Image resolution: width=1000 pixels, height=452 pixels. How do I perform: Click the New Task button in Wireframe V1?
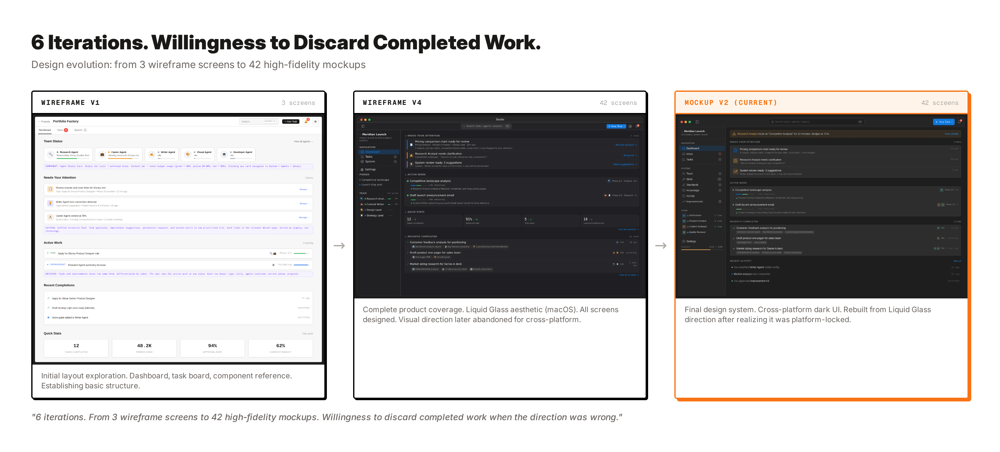click(291, 121)
